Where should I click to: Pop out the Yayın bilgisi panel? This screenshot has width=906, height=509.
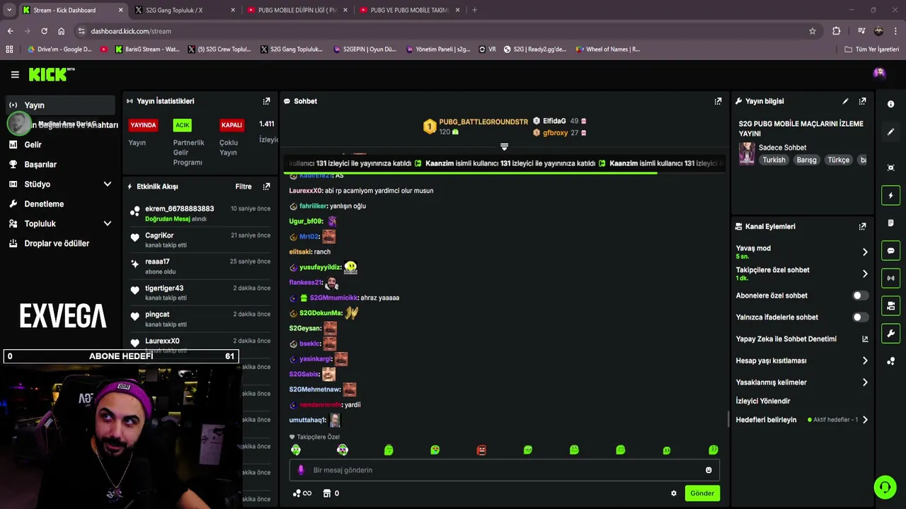coord(862,101)
